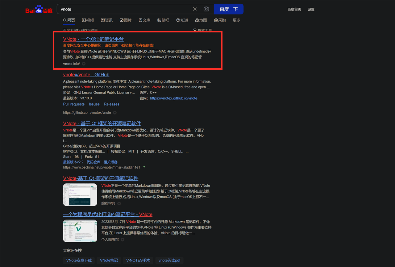Select the 网页 tab
The width and height of the screenshot is (395, 267).
click(x=69, y=20)
